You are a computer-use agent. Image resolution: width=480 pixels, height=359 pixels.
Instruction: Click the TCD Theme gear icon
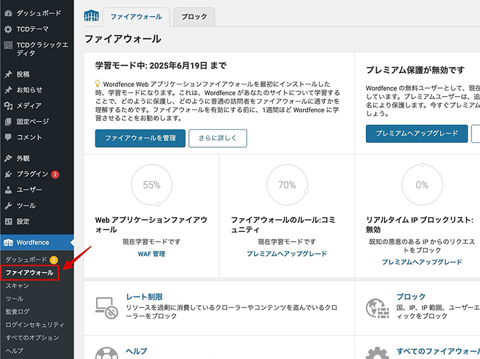click(9, 29)
